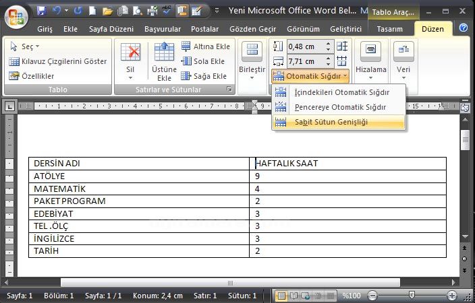The height and width of the screenshot is (303, 475).
Task: Click the zoom slider handle
Action: (412, 294)
